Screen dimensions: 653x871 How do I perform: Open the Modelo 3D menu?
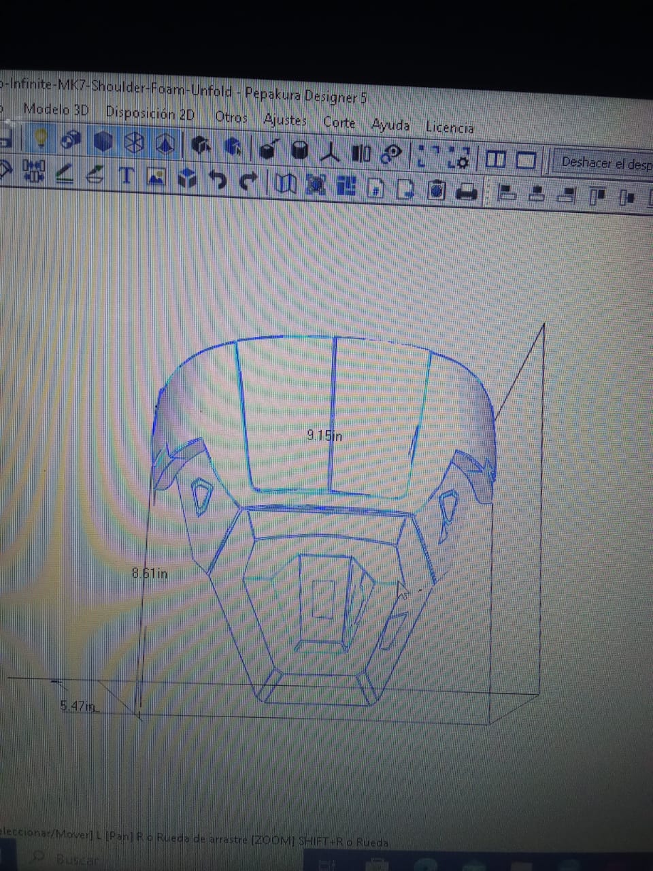pyautogui.click(x=56, y=110)
